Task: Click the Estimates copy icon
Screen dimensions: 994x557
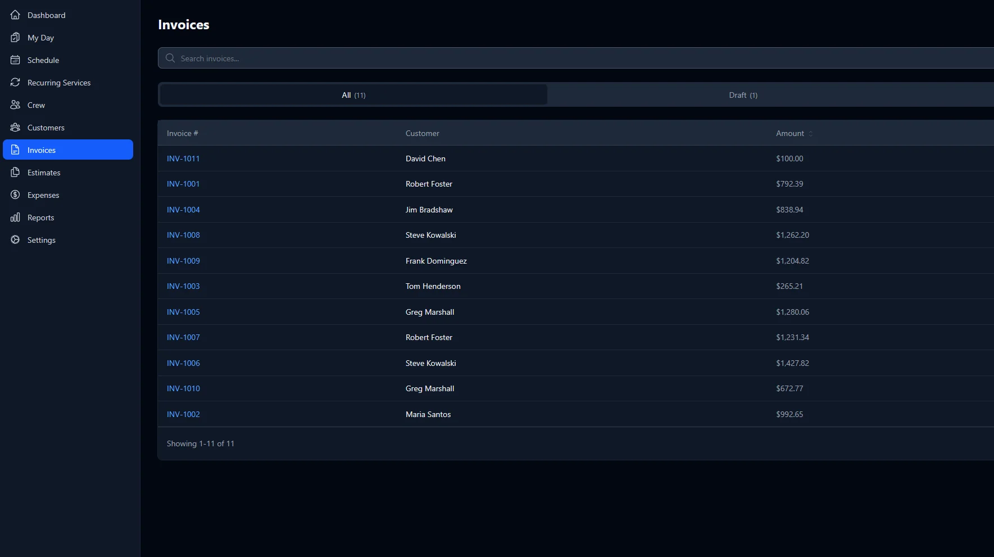Action: pyautogui.click(x=15, y=173)
